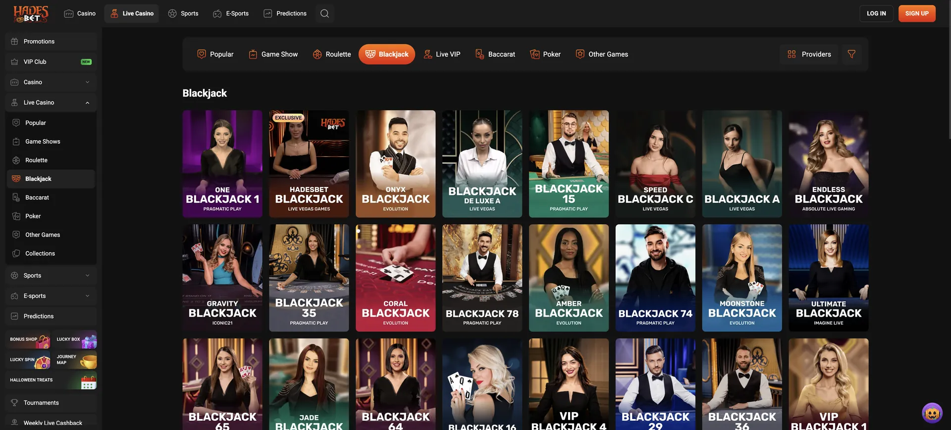Open the search magnifier icon
The height and width of the screenshot is (430, 951).
tap(324, 13)
